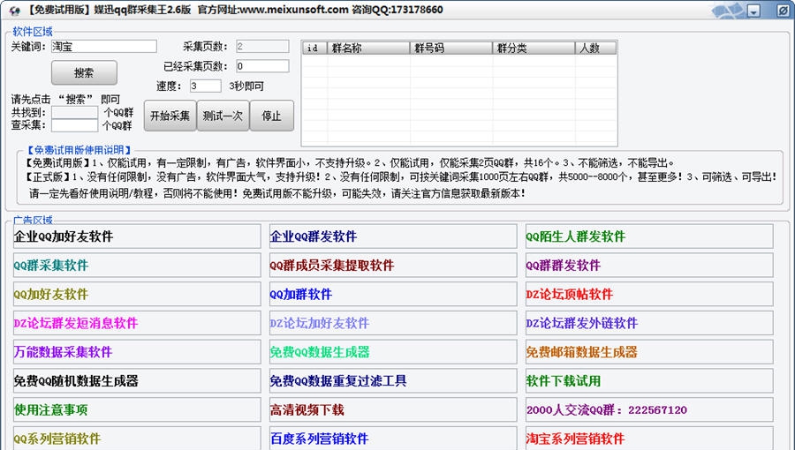Click the 测试一次 test button

223,116
